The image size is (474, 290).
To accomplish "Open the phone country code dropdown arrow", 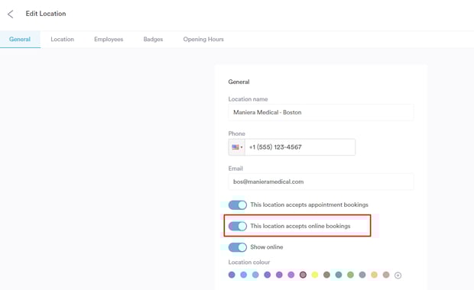I will tap(242, 147).
